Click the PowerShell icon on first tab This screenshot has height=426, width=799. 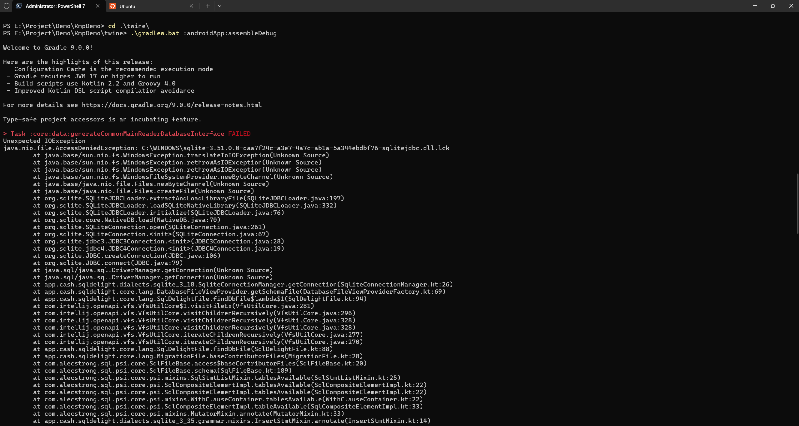pos(19,6)
